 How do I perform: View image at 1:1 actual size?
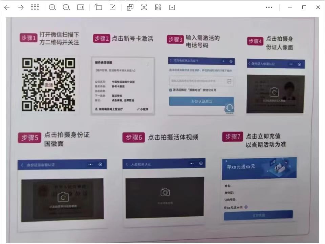81,7
